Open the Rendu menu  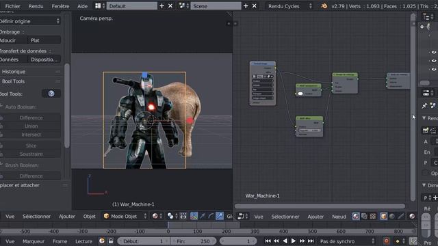point(36,6)
